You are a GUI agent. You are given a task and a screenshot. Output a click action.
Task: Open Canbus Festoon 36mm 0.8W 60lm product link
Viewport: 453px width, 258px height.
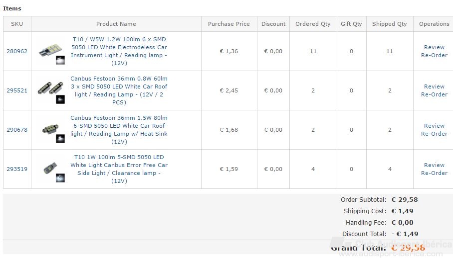point(119,90)
